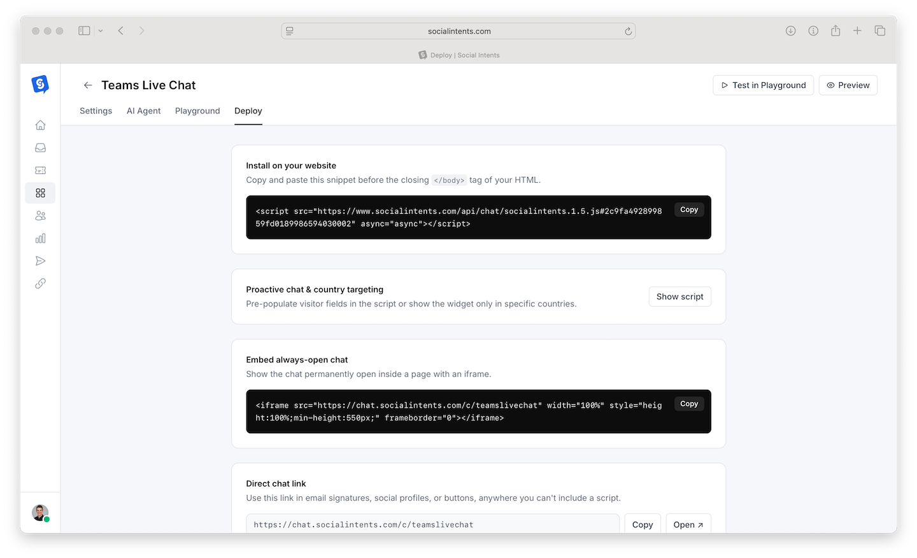Click the page settings icon in address bar
The width and height of the screenshot is (917, 558).
click(290, 31)
